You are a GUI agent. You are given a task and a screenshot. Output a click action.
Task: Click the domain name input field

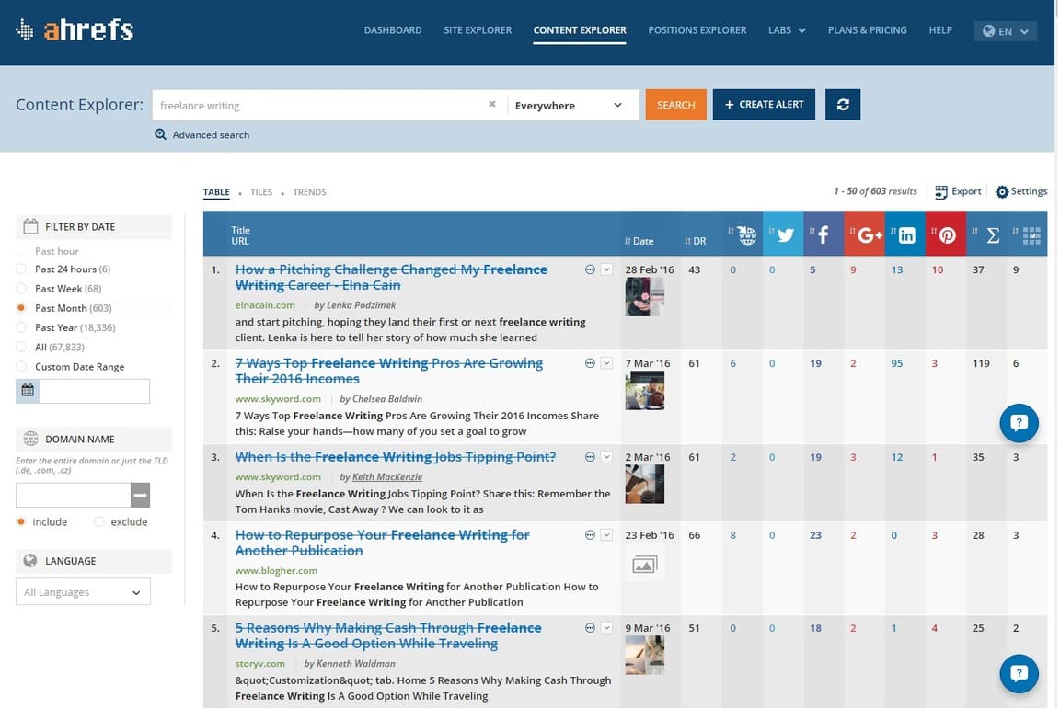(73, 496)
